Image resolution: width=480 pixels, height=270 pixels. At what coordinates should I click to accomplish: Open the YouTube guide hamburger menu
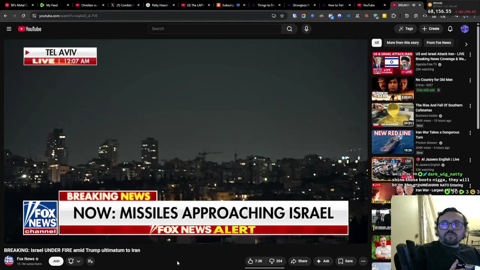[9, 29]
